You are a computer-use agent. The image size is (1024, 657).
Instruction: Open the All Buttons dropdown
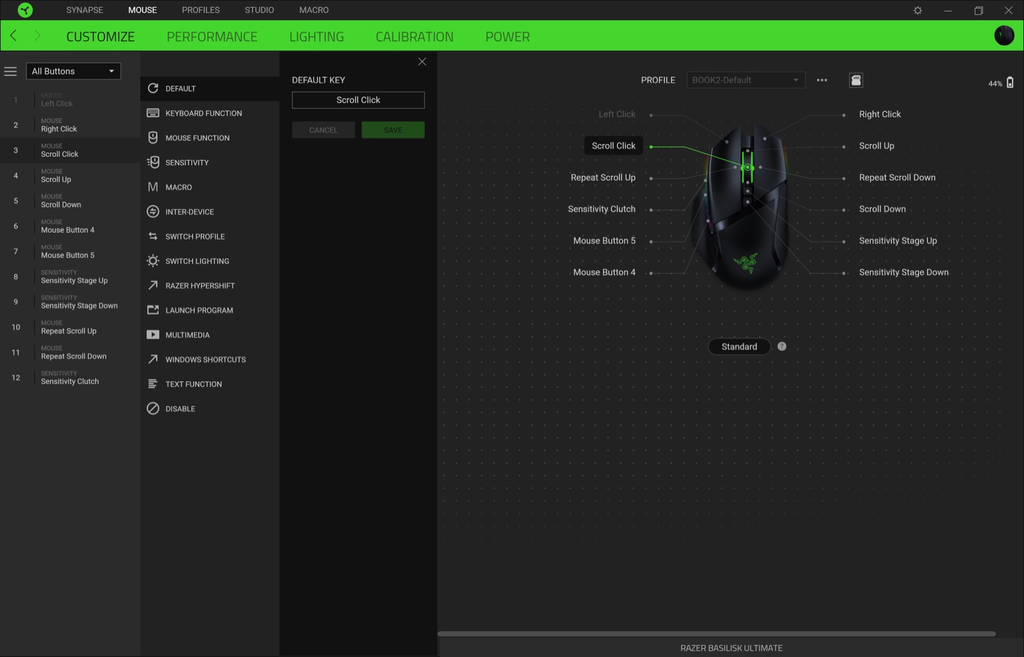[73, 72]
